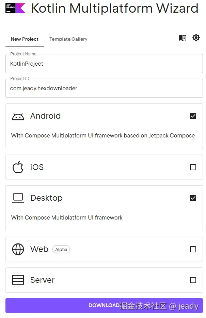Image resolution: width=206 pixels, height=318 pixels.
Task: Click the Kotlin Multiplatform Wizard title
Action: coord(115,8)
